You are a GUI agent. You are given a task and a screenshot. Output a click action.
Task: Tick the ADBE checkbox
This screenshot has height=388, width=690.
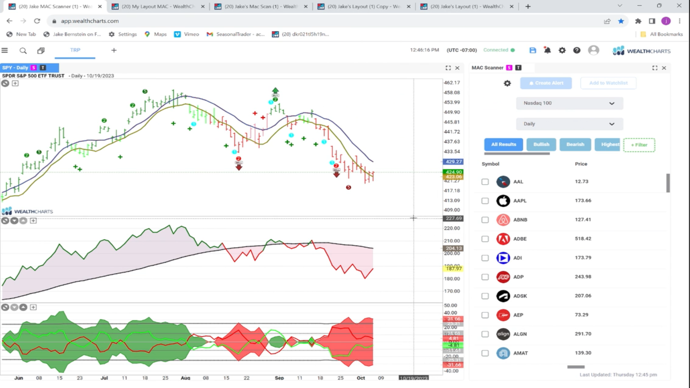pos(485,239)
